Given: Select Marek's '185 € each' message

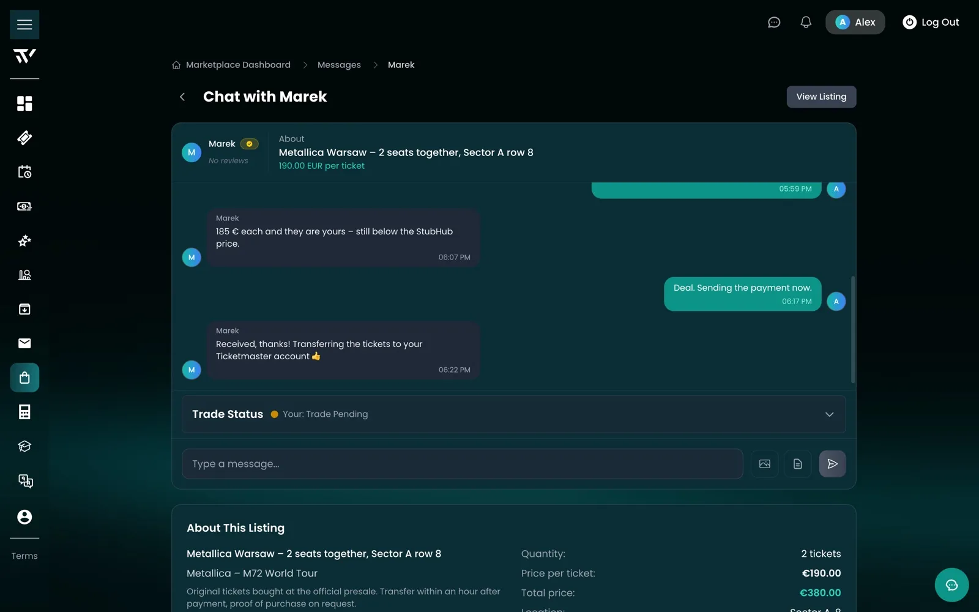Looking at the screenshot, I should [x=343, y=237].
